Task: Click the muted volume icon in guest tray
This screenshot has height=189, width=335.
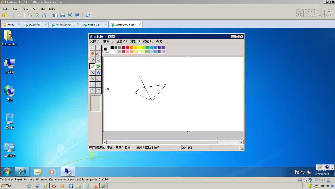Action: 309,172
